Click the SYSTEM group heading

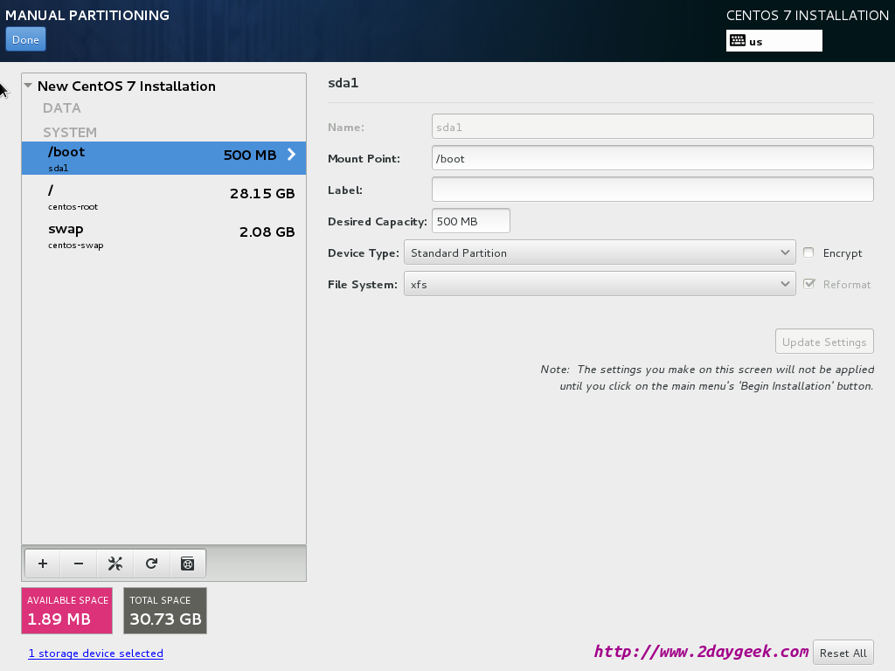pyautogui.click(x=70, y=133)
